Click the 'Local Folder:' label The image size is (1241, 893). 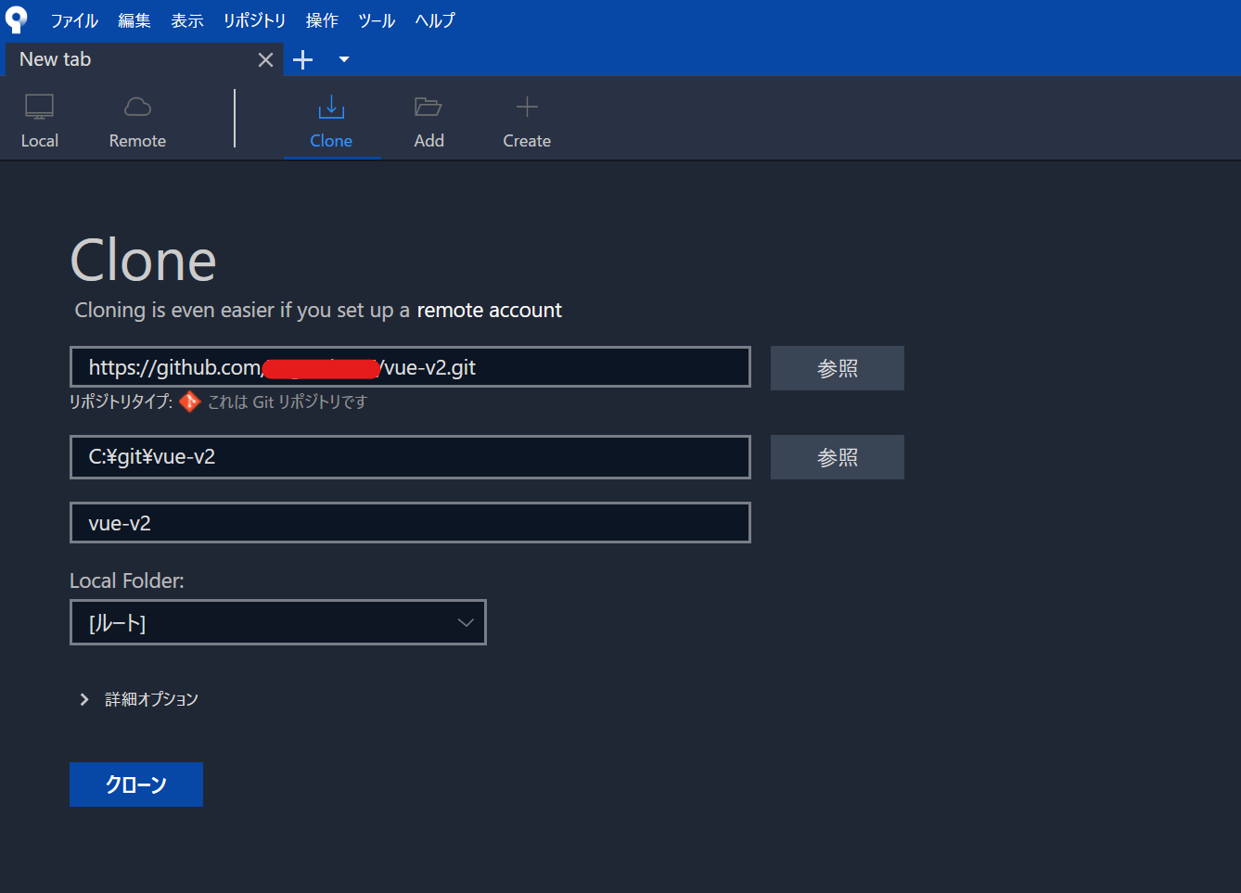tap(127, 580)
